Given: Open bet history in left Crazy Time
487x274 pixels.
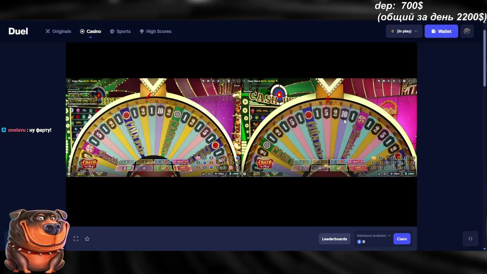Looking at the screenshot, I should click(223, 81).
